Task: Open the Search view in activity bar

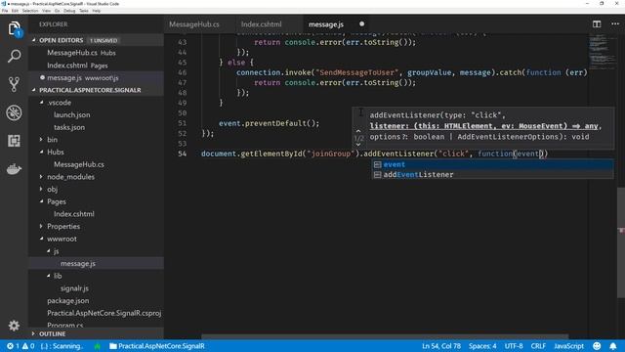Action: click(14, 57)
